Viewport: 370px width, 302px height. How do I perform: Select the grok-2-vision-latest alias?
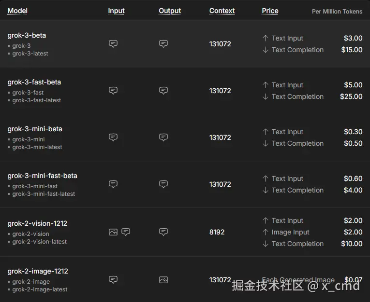[x=39, y=242]
